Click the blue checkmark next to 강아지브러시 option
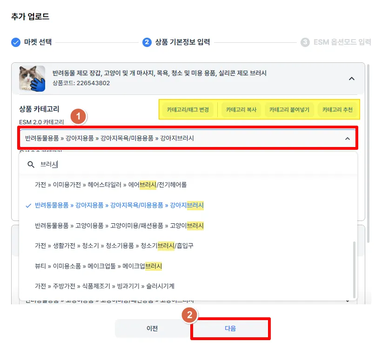Image resolution: width=375 pixels, height=348 pixels. pyautogui.click(x=28, y=206)
